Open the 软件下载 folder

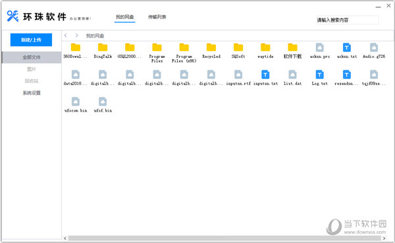coord(292,47)
